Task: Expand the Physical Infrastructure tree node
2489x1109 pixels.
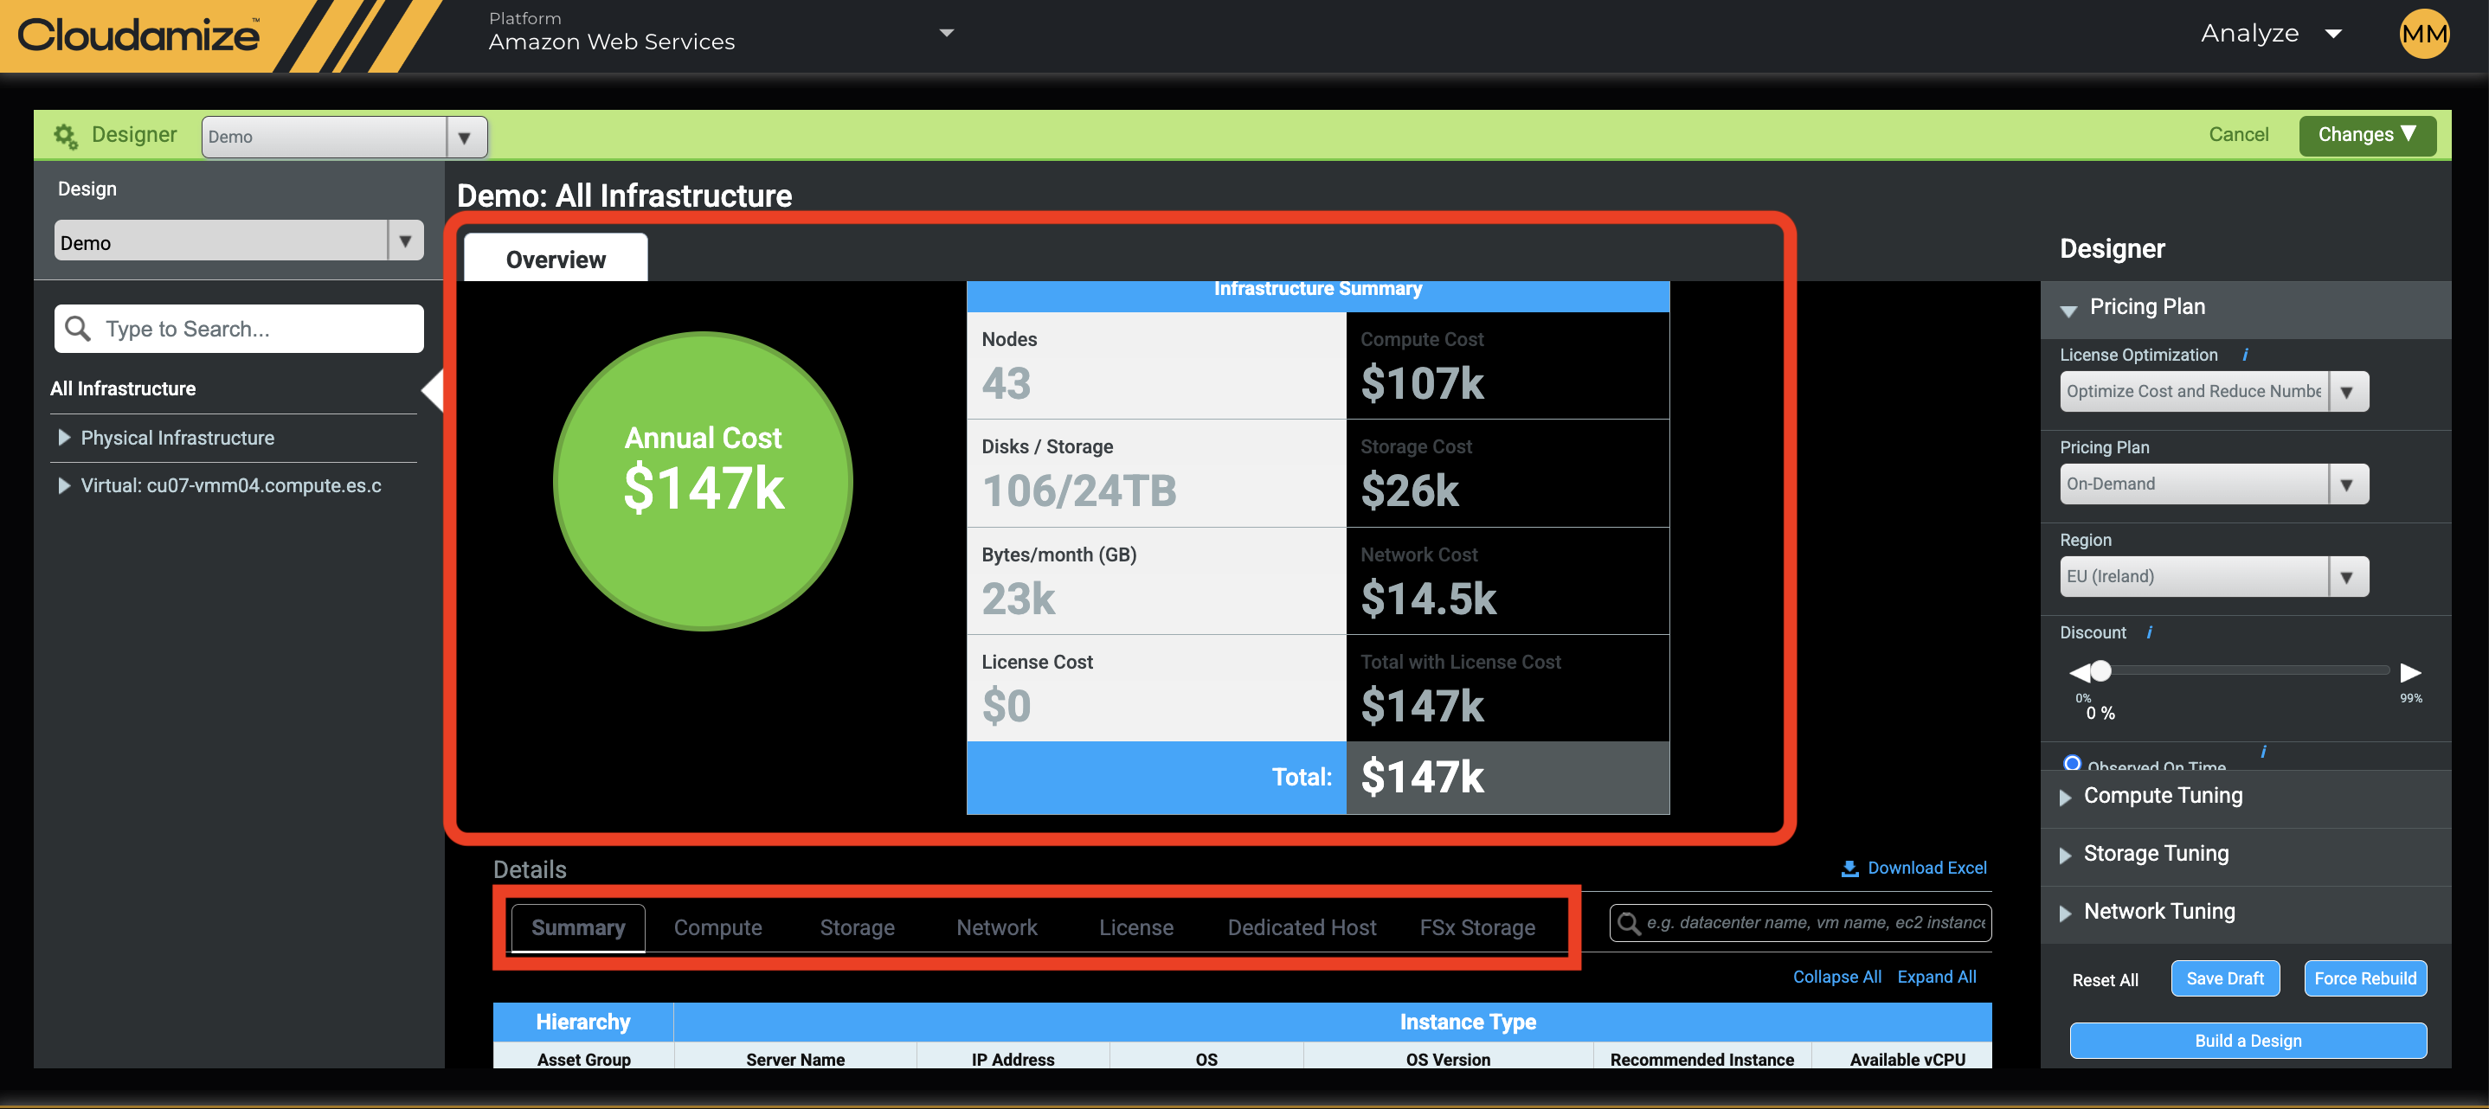Action: [64, 438]
